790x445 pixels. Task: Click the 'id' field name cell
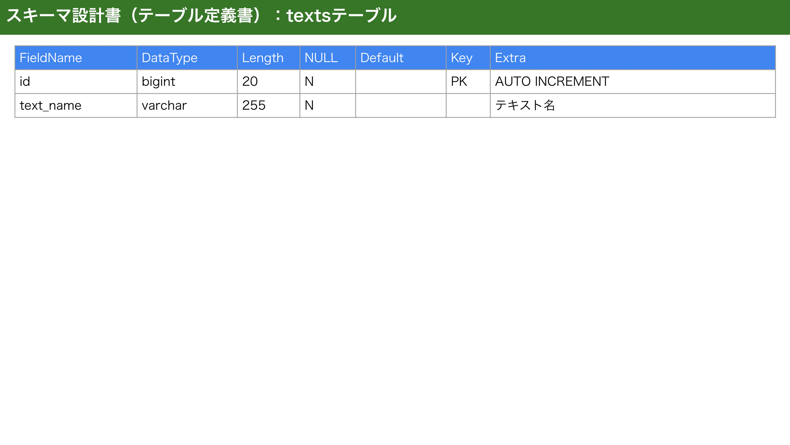click(x=76, y=82)
